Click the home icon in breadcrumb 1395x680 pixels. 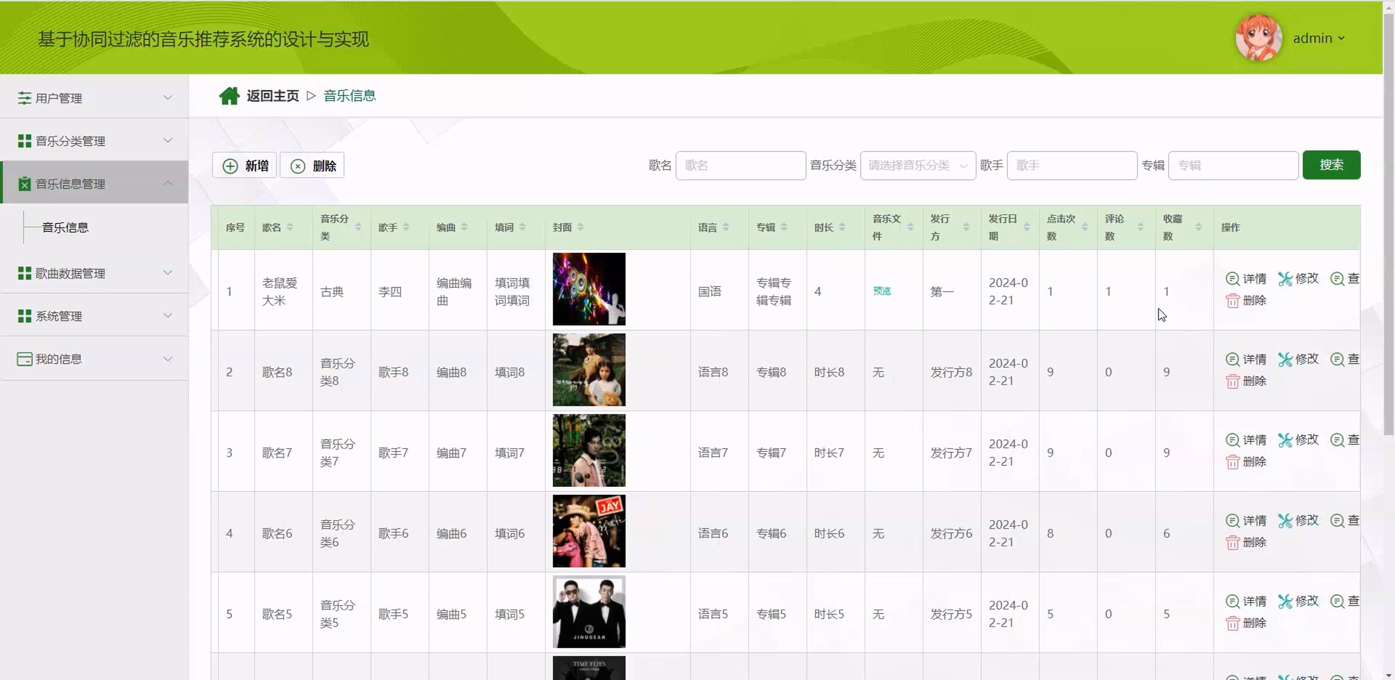point(229,96)
